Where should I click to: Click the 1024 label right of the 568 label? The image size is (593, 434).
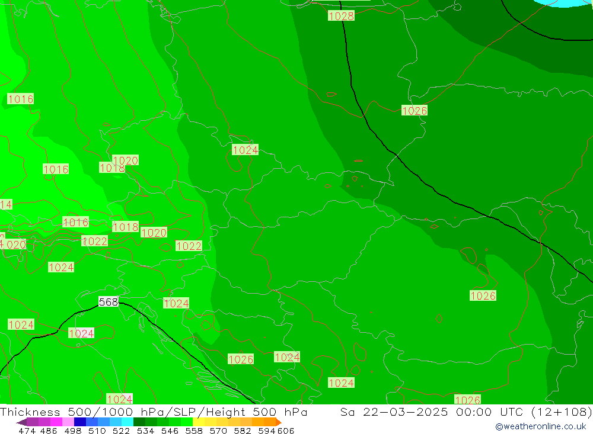[176, 303]
